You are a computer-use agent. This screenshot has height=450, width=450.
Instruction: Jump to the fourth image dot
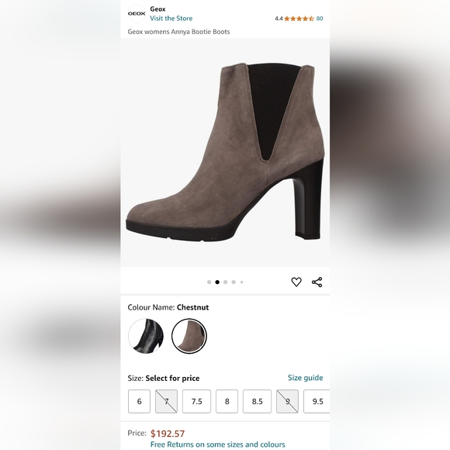click(234, 282)
